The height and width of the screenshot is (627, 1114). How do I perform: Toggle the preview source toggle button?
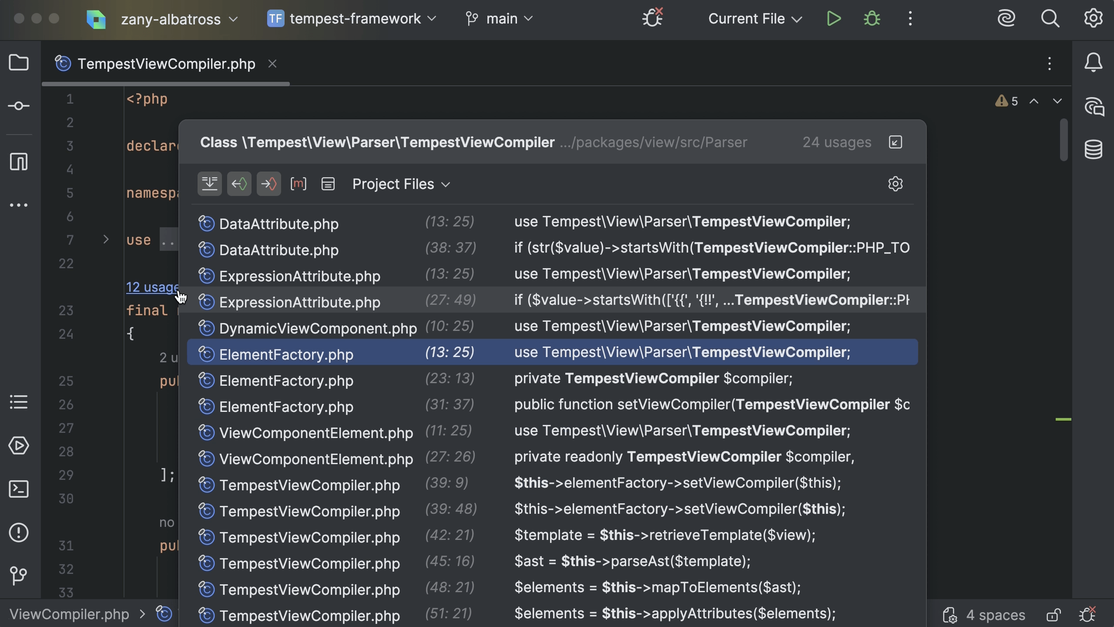[328, 184]
